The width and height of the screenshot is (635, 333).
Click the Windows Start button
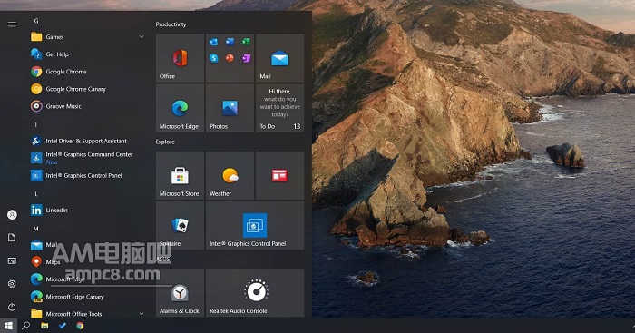pos(8,326)
